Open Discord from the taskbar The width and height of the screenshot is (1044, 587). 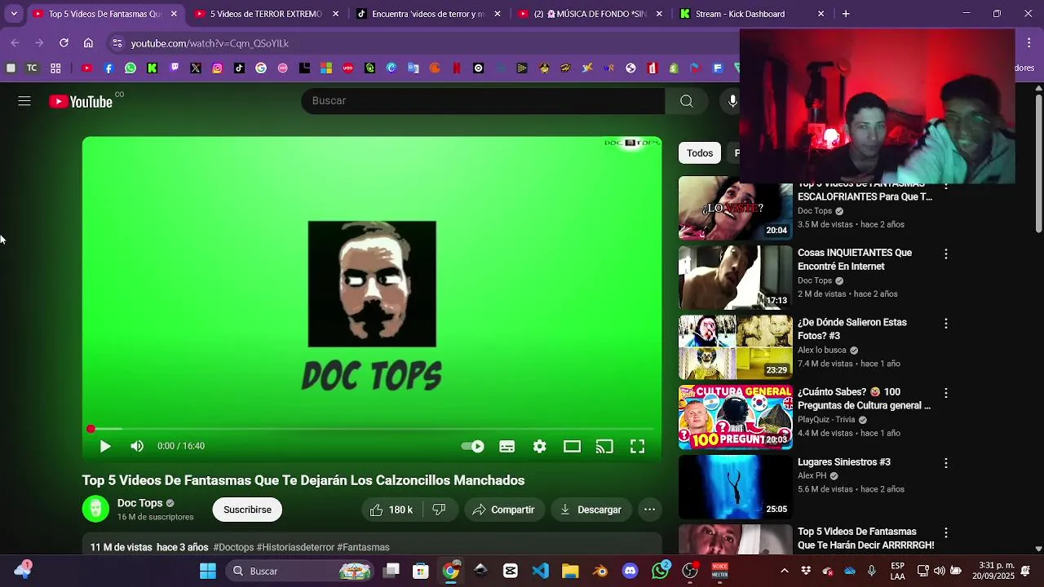pos(630,571)
